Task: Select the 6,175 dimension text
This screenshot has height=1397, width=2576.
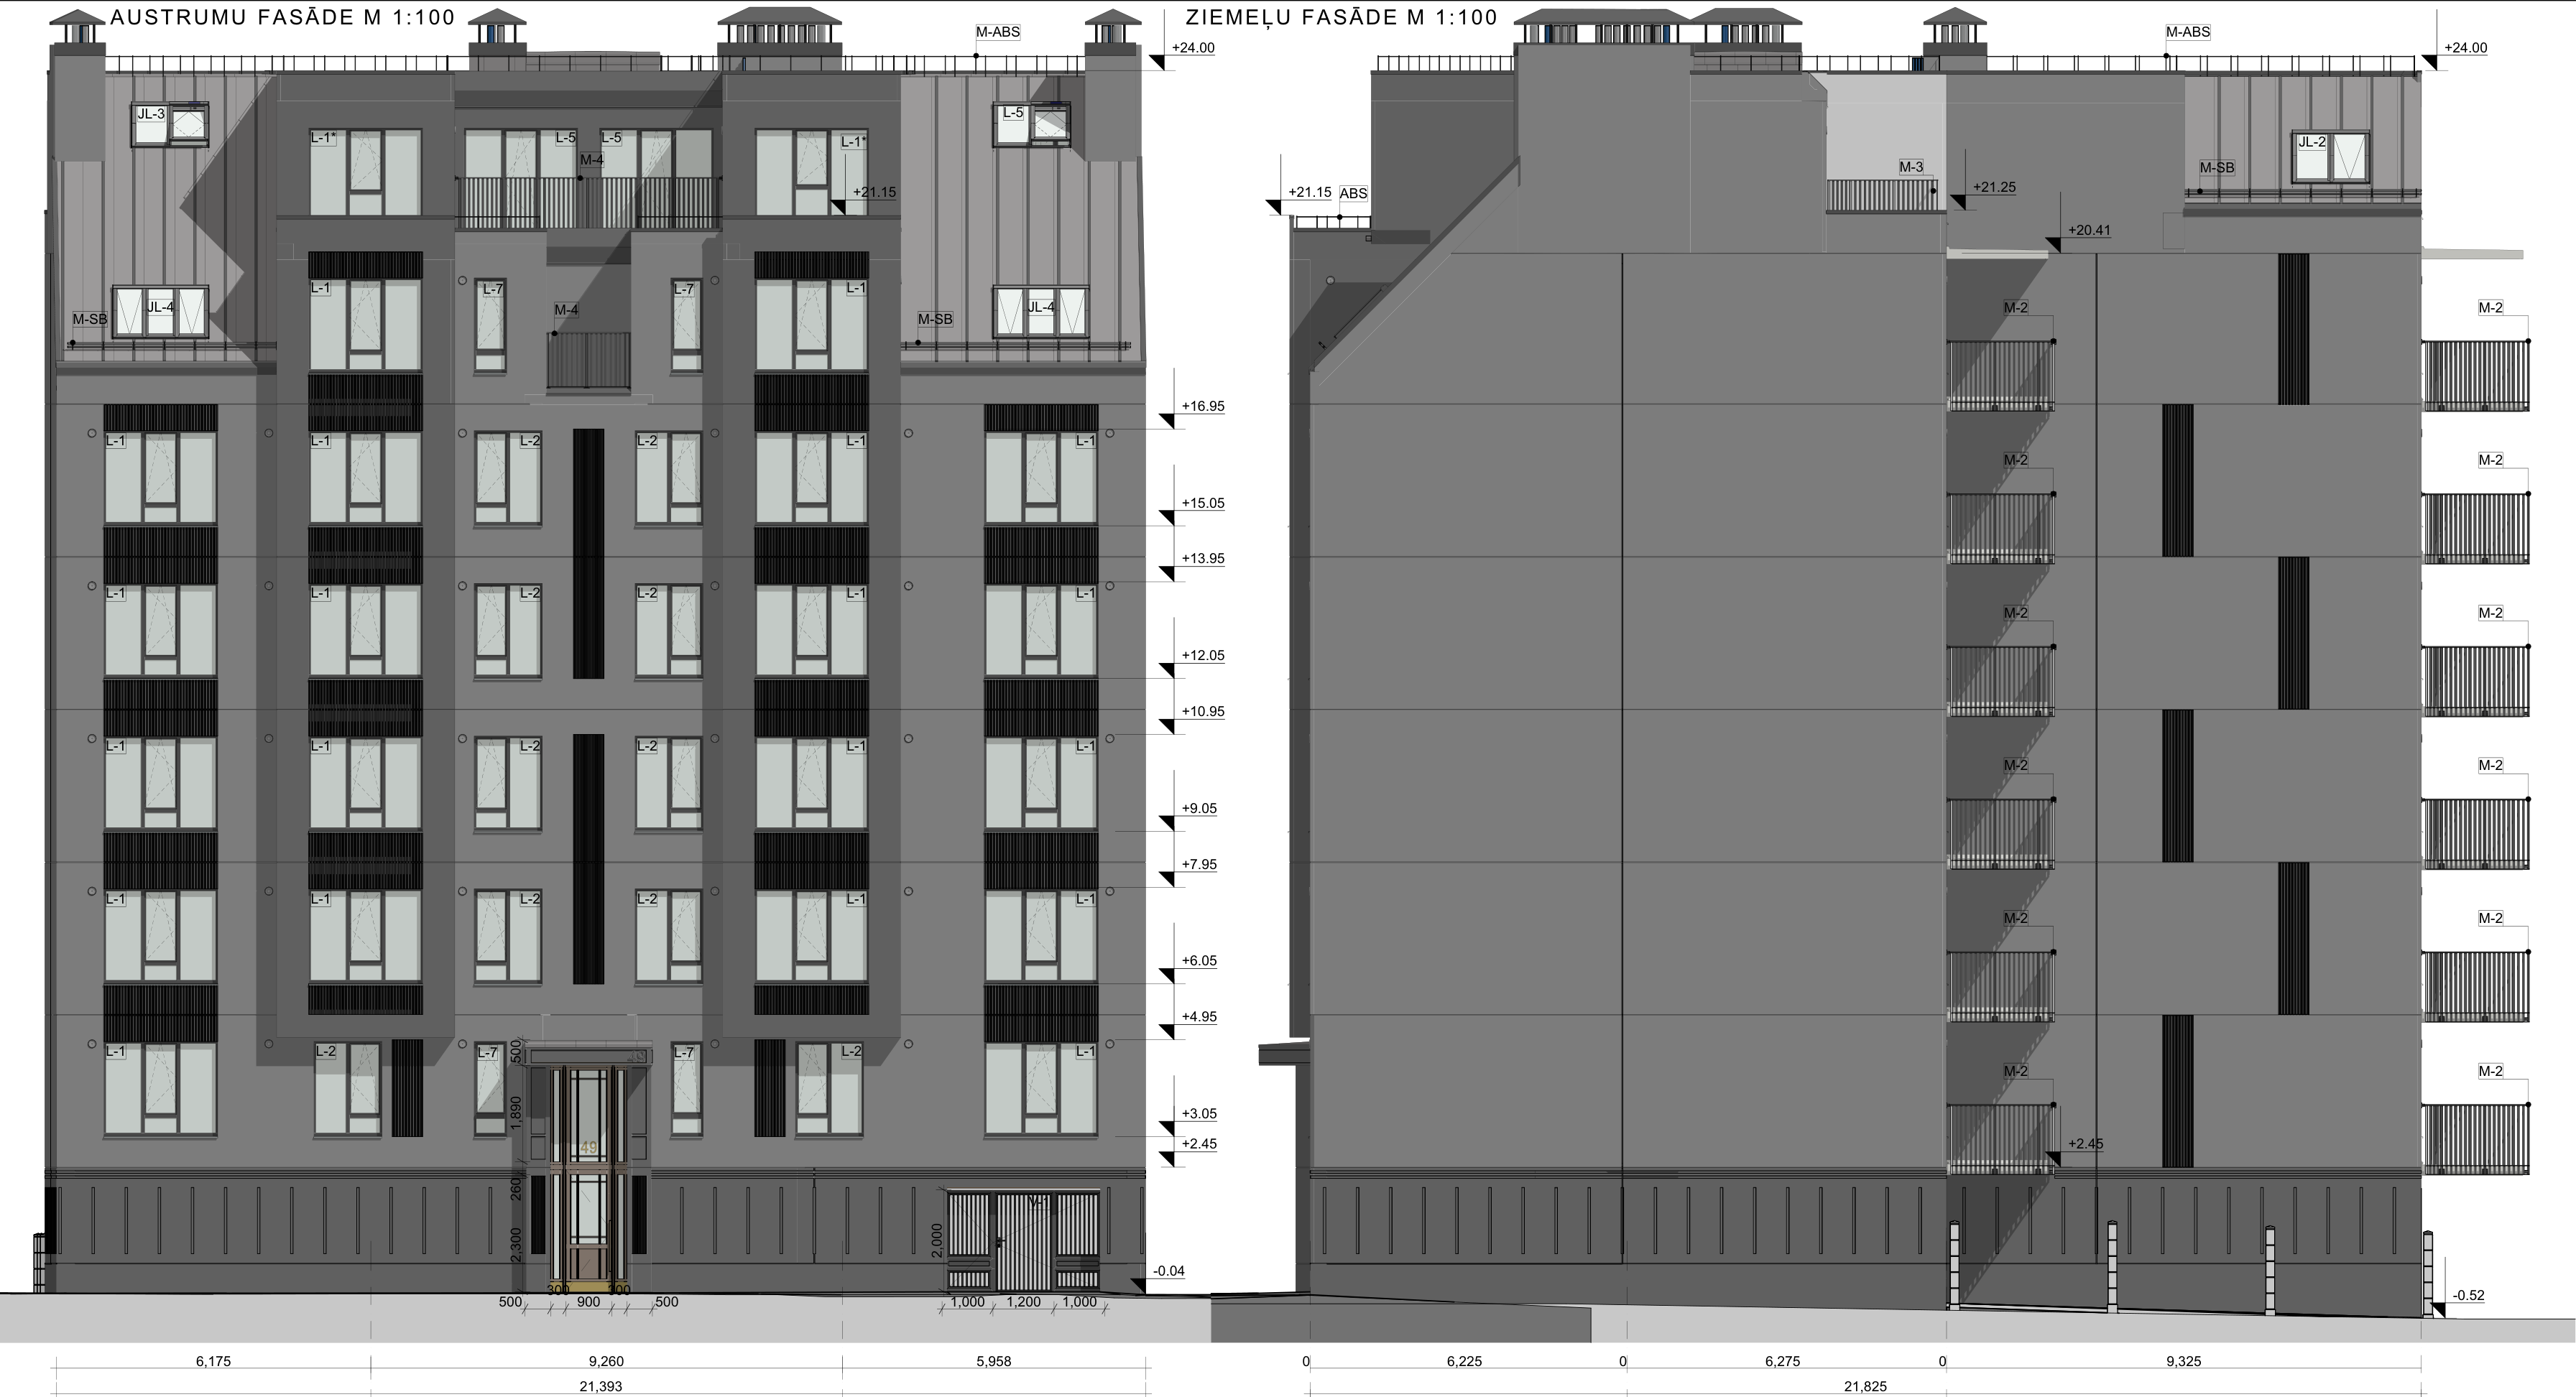Action: click(213, 1361)
